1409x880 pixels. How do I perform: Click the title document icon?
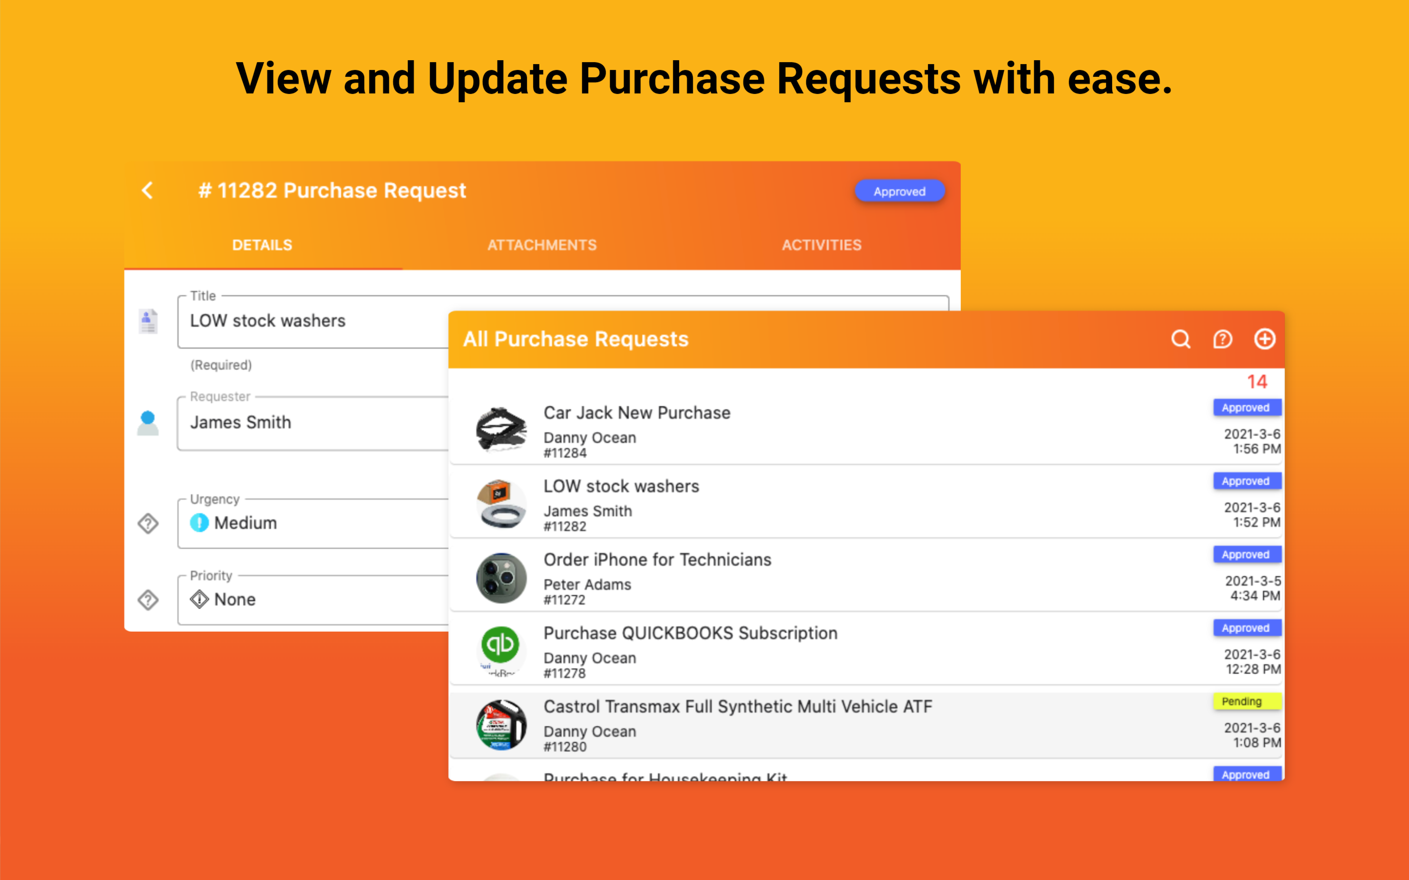coord(147,320)
